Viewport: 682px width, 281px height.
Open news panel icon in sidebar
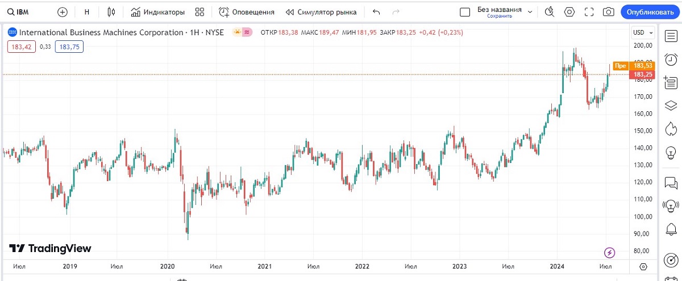click(671, 82)
